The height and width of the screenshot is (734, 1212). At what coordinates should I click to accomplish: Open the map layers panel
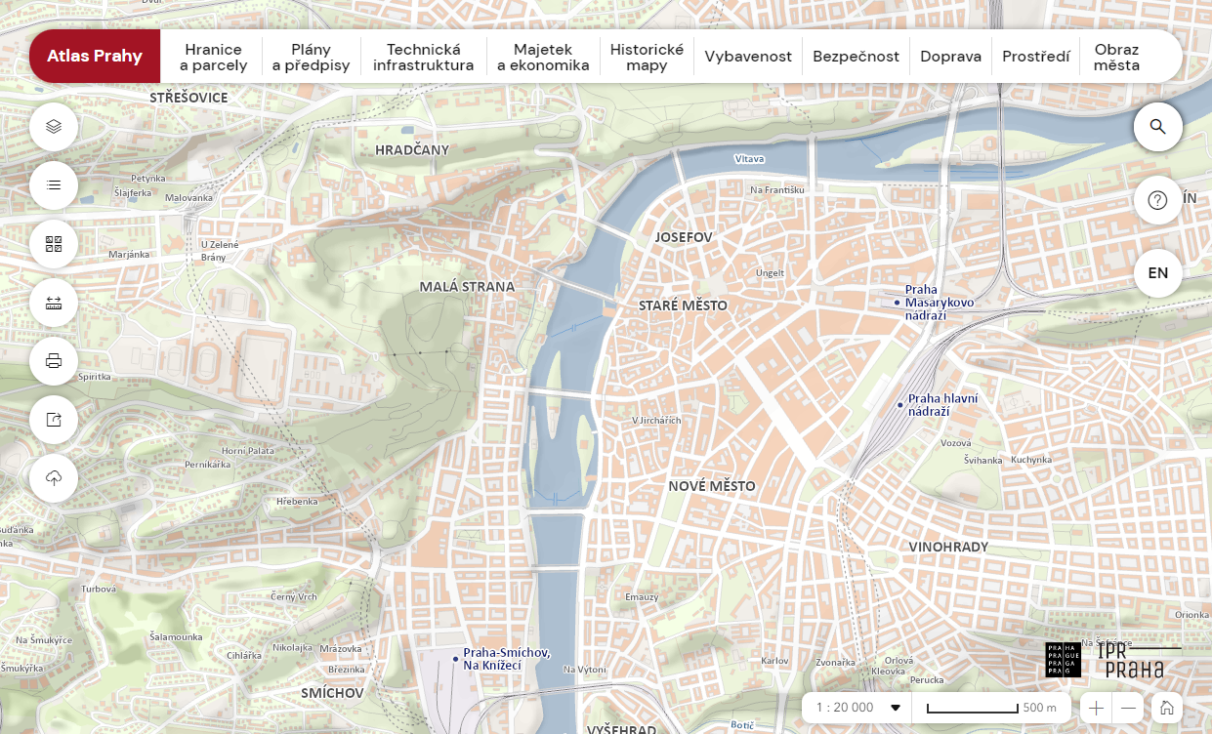(54, 126)
